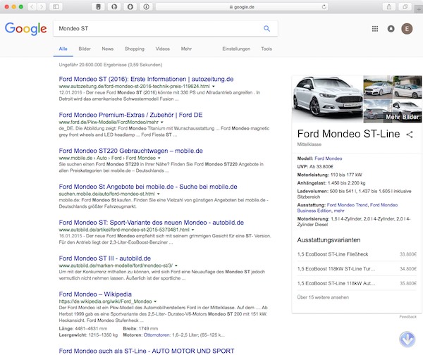
Task: Expand suchen.mobile.de result dropdown
Action: point(159,194)
